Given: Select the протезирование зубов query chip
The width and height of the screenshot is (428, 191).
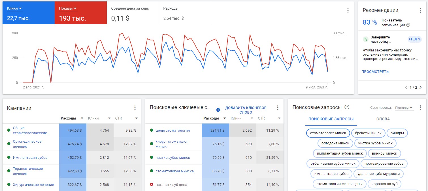Looking at the screenshot, I should 384,164.
